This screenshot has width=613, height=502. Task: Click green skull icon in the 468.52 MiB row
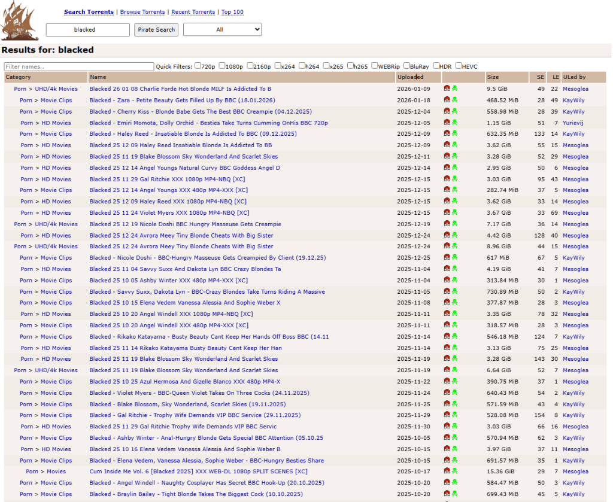tap(454, 100)
